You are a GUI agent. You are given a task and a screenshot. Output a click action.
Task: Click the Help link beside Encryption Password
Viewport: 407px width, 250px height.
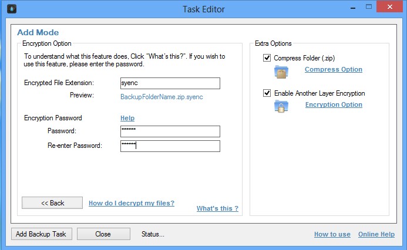coord(127,118)
